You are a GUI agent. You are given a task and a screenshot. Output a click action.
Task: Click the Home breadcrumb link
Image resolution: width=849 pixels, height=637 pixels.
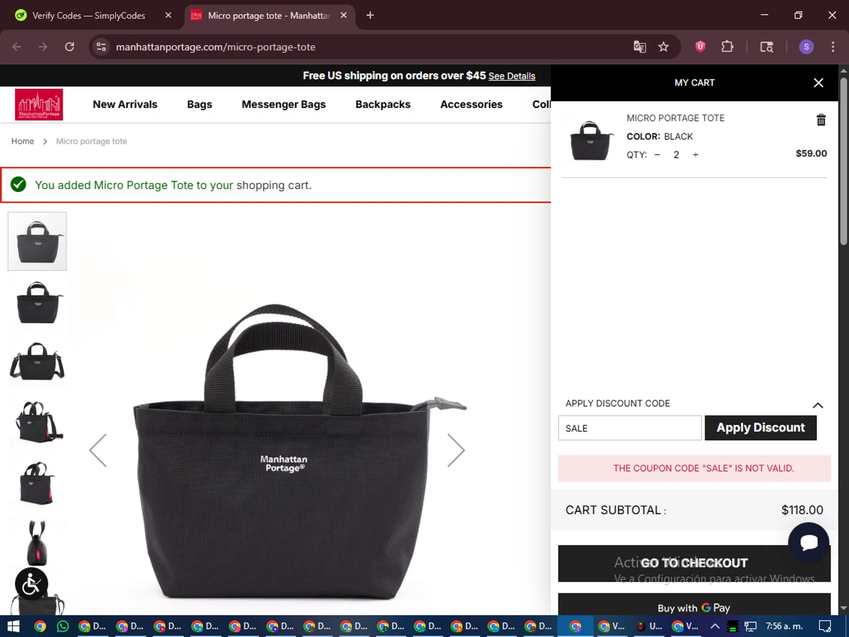pos(23,141)
